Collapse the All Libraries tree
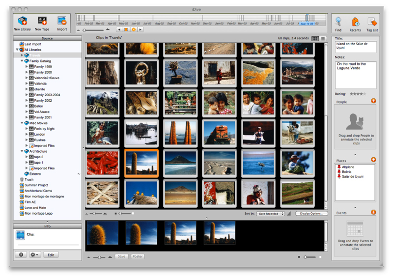The height and width of the screenshot is (279, 393). (17, 50)
